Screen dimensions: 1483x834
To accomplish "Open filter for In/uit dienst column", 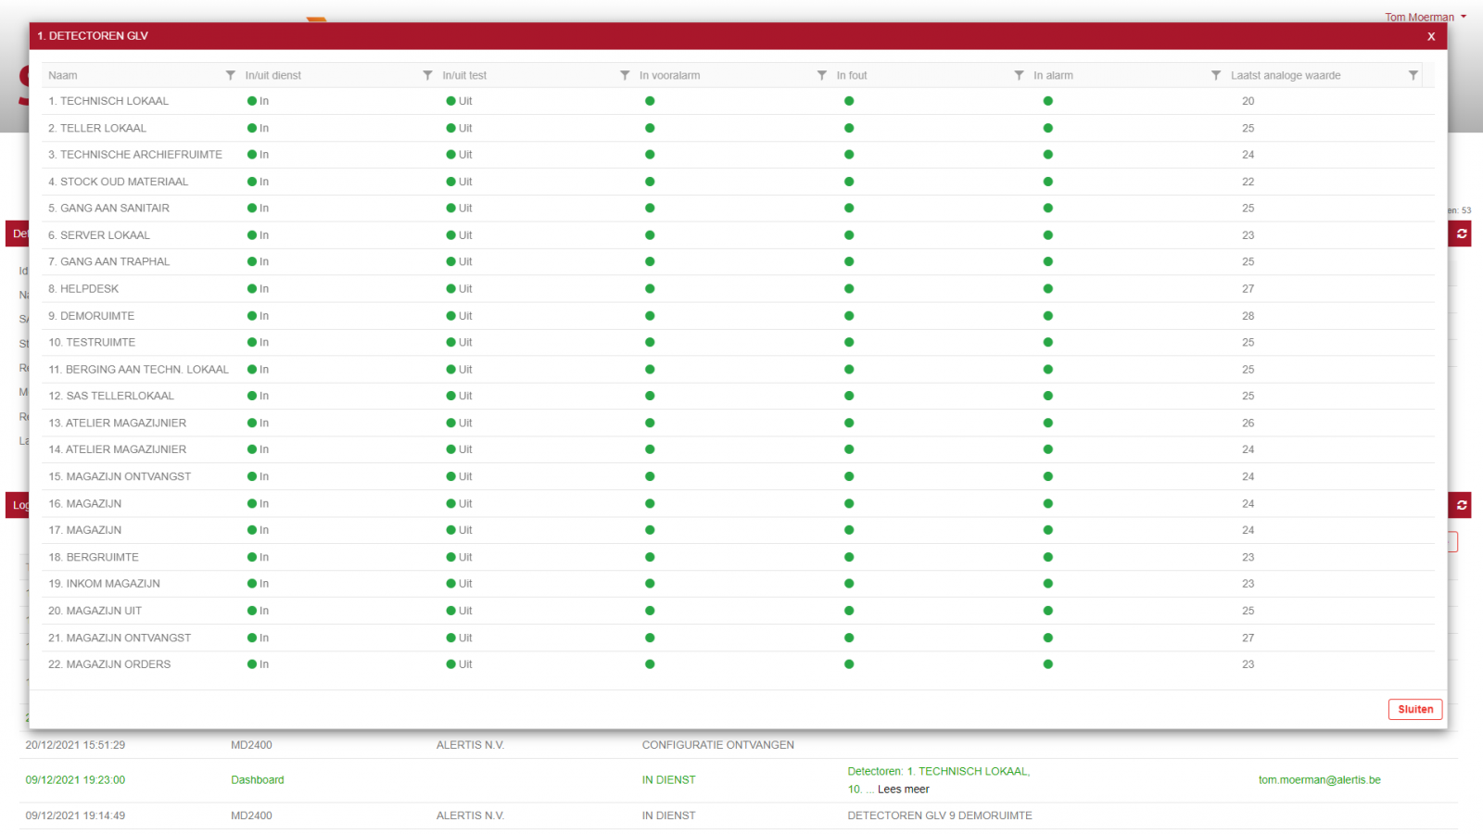I will tap(427, 75).
